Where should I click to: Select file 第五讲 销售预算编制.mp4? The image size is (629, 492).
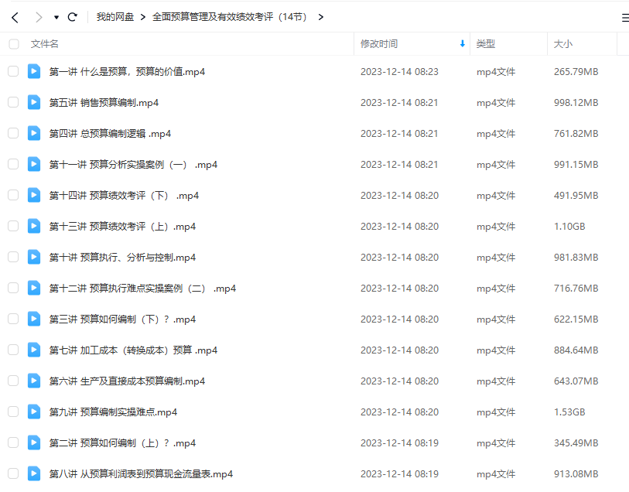[104, 103]
